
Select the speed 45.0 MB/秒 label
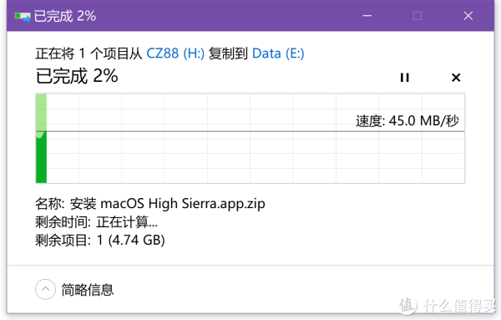tap(407, 121)
